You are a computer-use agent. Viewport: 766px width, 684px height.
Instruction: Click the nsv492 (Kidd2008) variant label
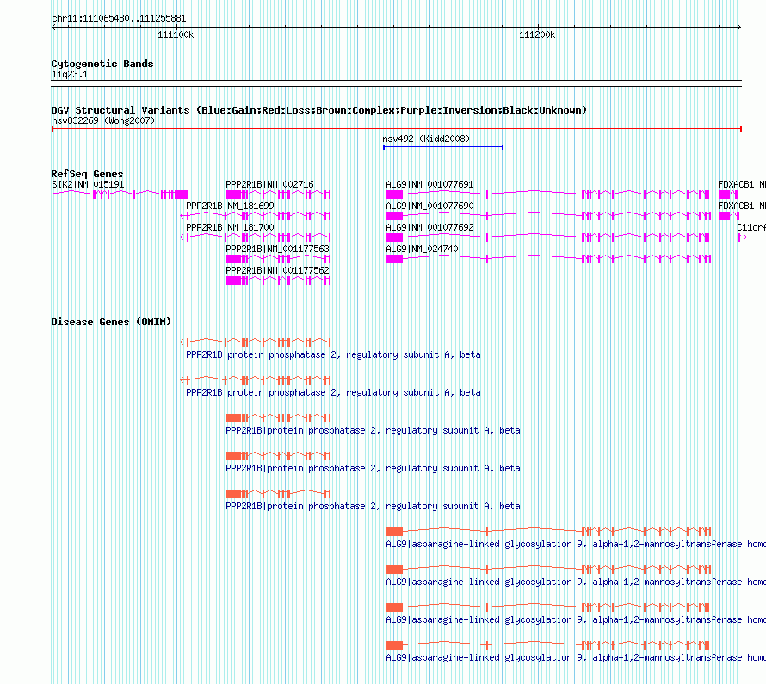pyautogui.click(x=426, y=139)
